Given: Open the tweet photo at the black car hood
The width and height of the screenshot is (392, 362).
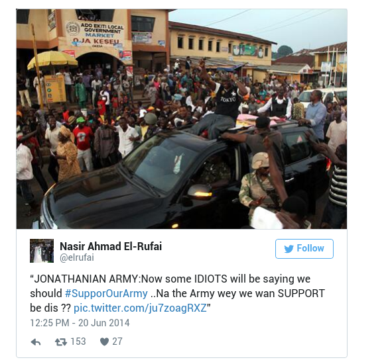Looking at the screenshot, I should [100, 197].
